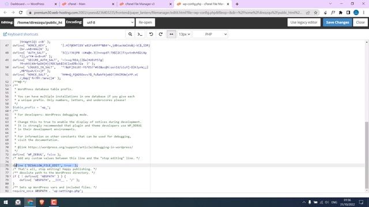Open Keyboard shortcuts link
Viewport: 369px width, 207px height.
(x=21, y=34)
